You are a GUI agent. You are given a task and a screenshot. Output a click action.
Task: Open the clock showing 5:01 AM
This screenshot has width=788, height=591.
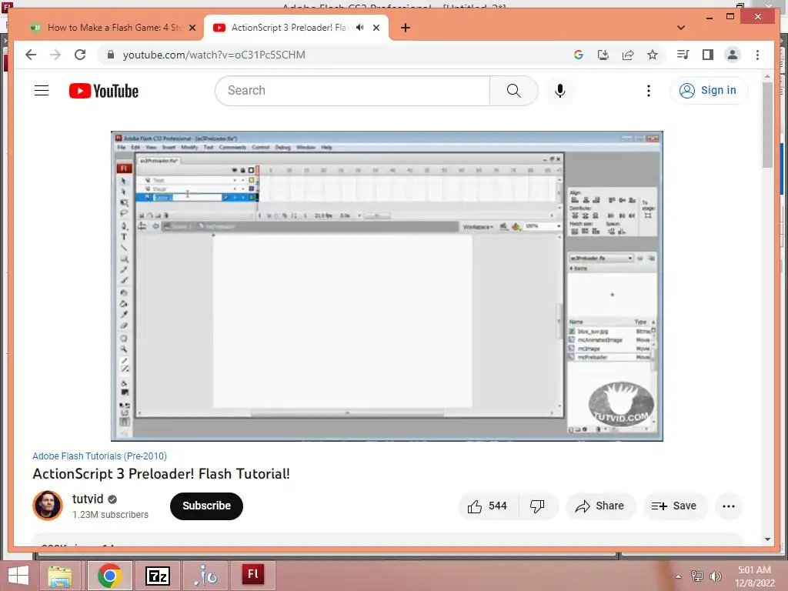pyautogui.click(x=754, y=576)
